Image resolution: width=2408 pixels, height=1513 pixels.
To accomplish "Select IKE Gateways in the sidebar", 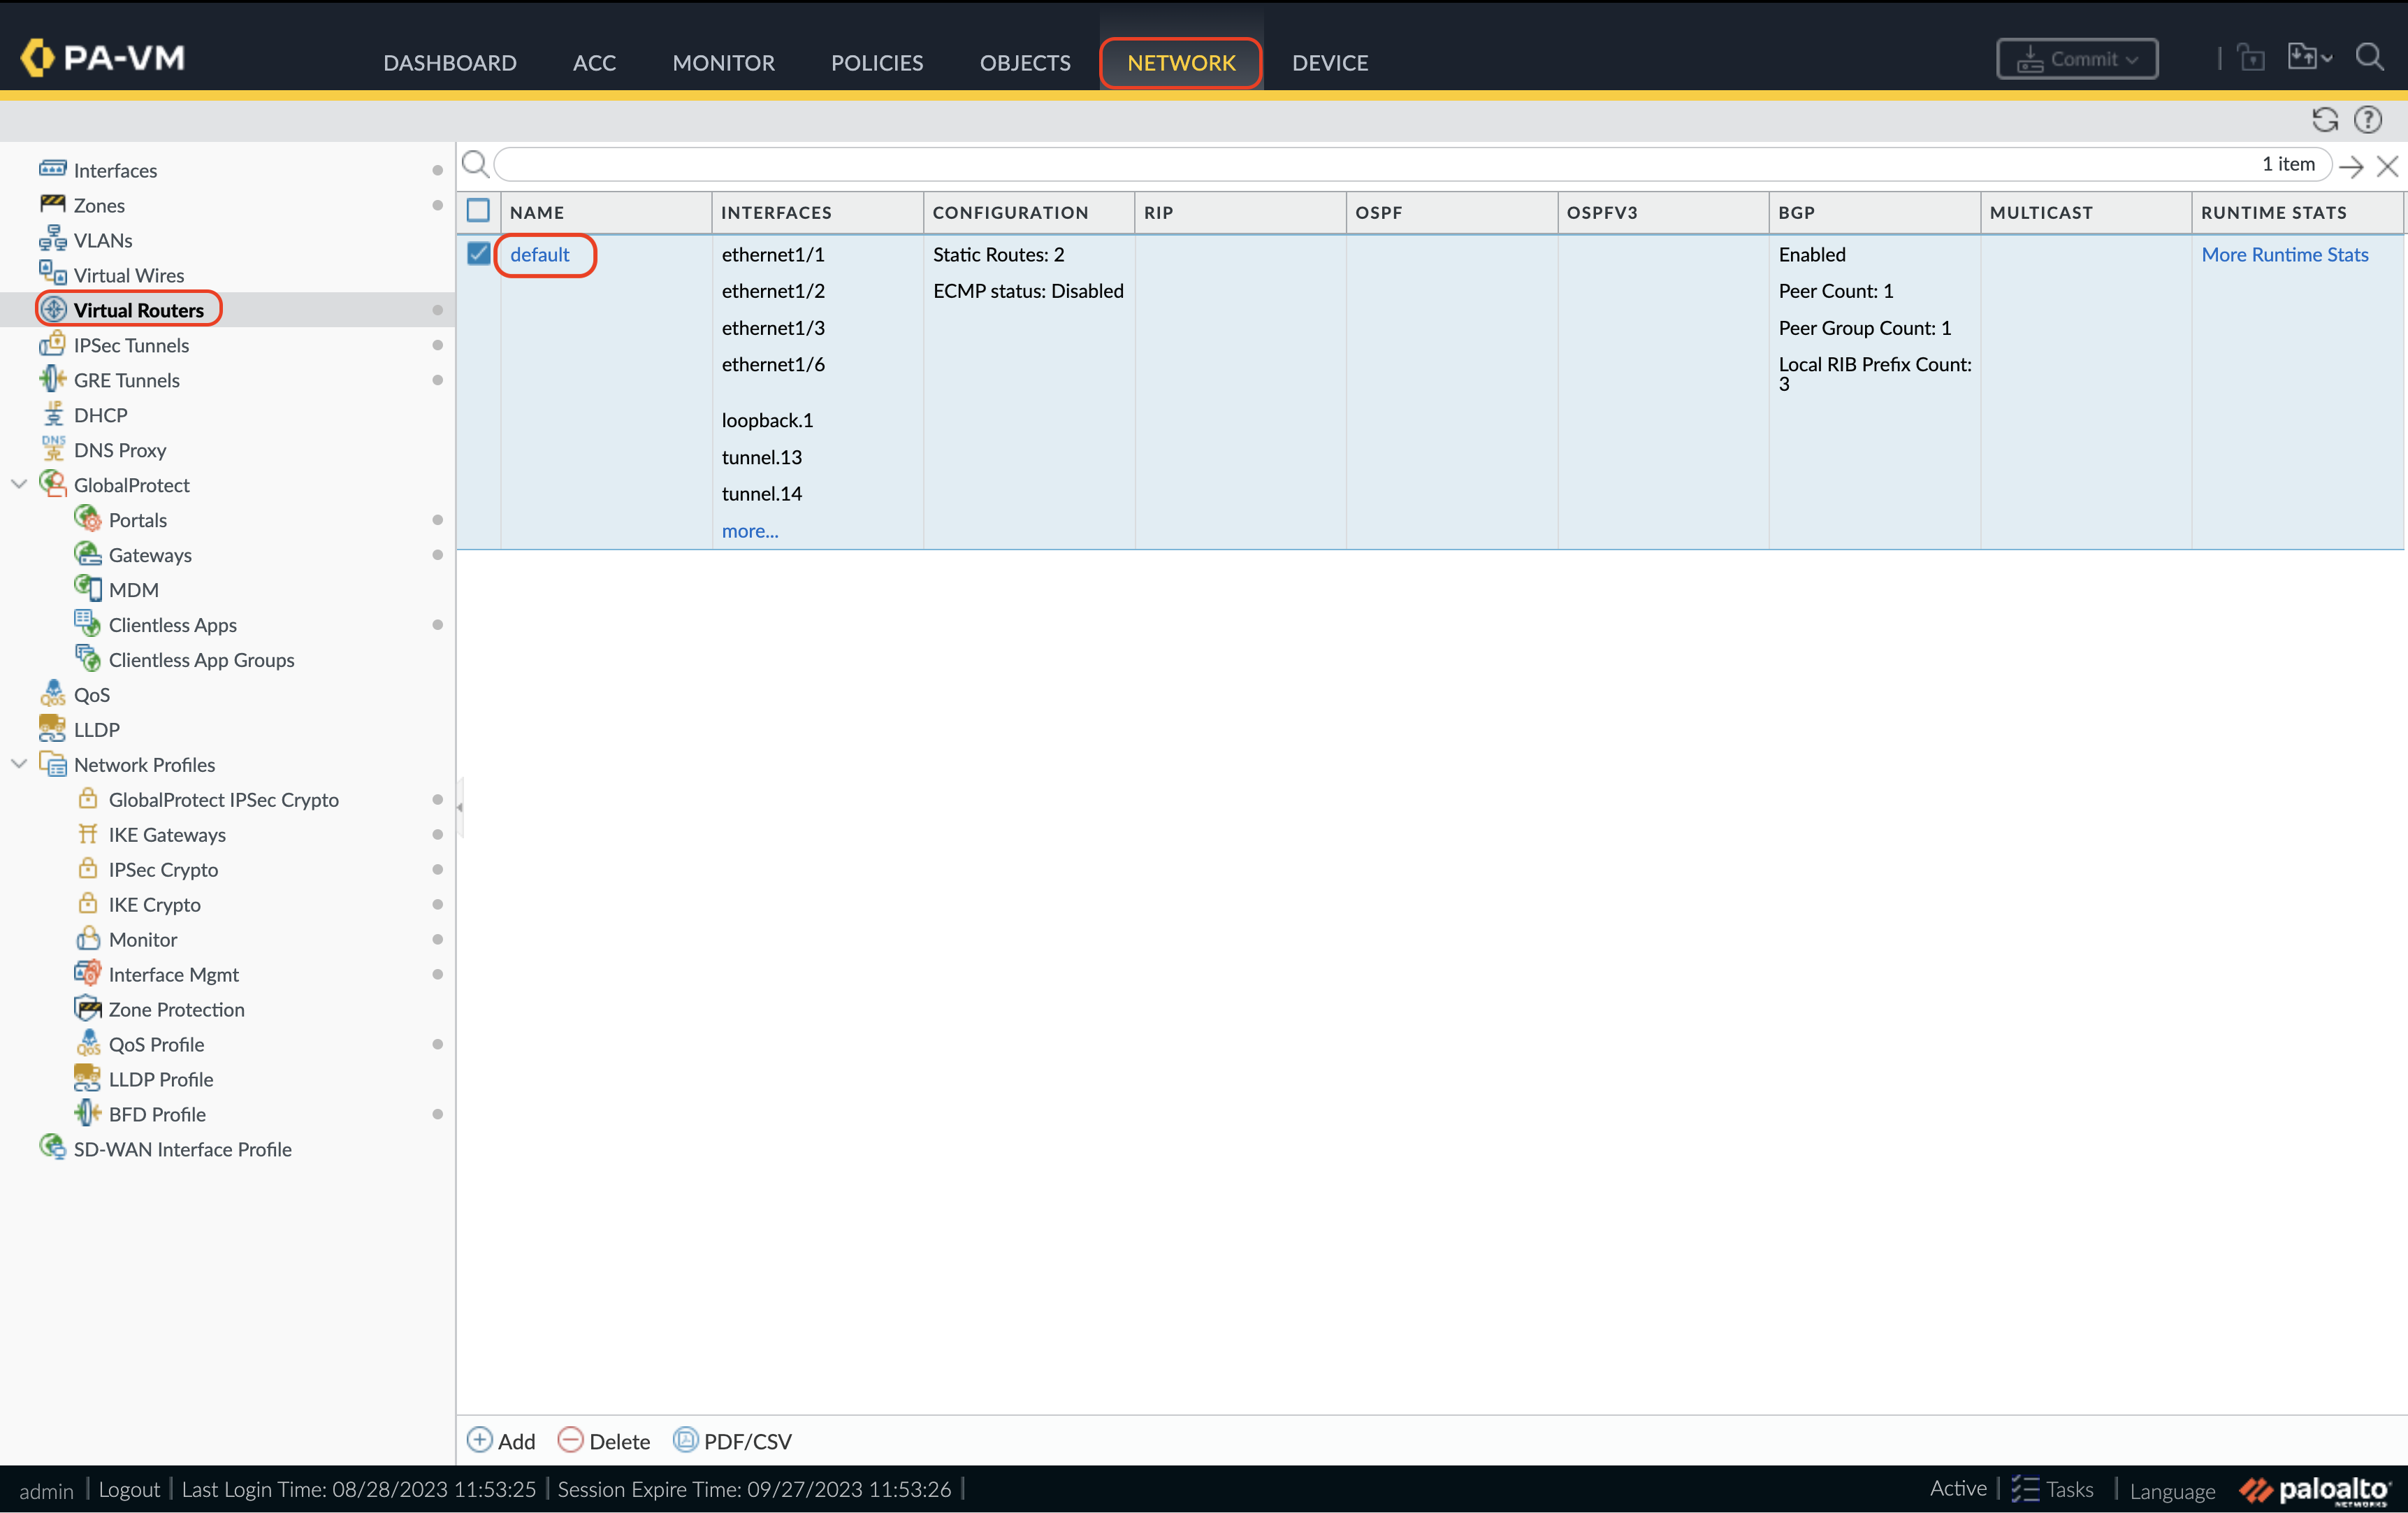I will pyautogui.click(x=167, y=835).
